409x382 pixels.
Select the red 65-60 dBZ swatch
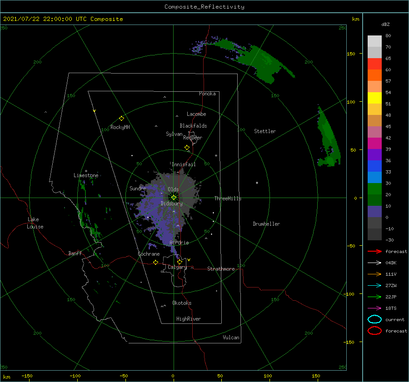click(x=374, y=64)
